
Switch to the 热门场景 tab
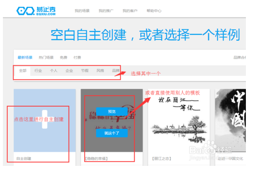tap(46, 57)
